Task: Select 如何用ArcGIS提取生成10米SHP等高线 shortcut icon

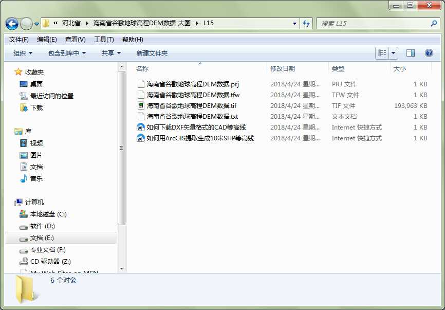Action: pyautogui.click(x=141, y=138)
